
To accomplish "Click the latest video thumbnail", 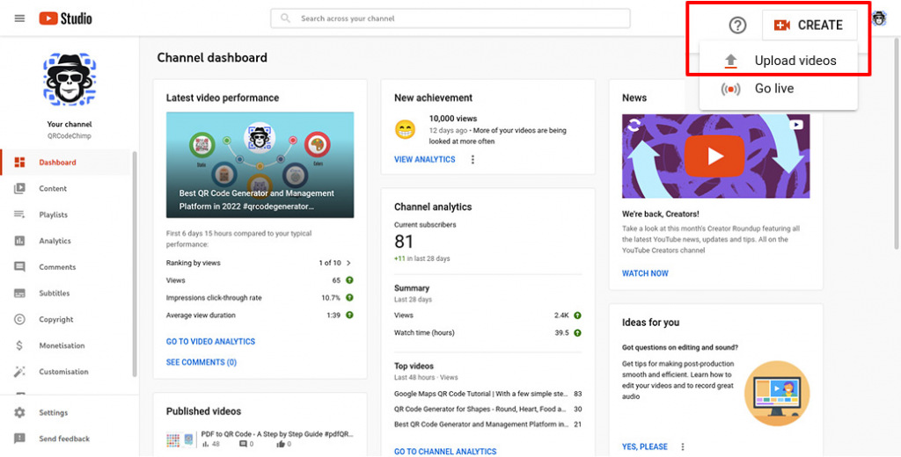I will [260, 164].
